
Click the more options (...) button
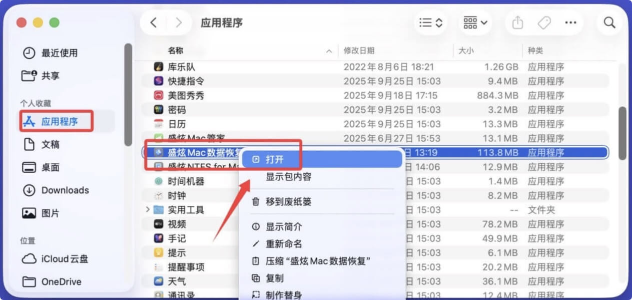(571, 23)
